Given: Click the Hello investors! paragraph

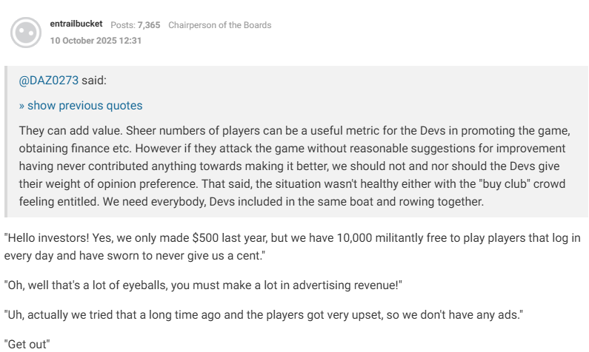Looking at the screenshot, I should 292,247.
